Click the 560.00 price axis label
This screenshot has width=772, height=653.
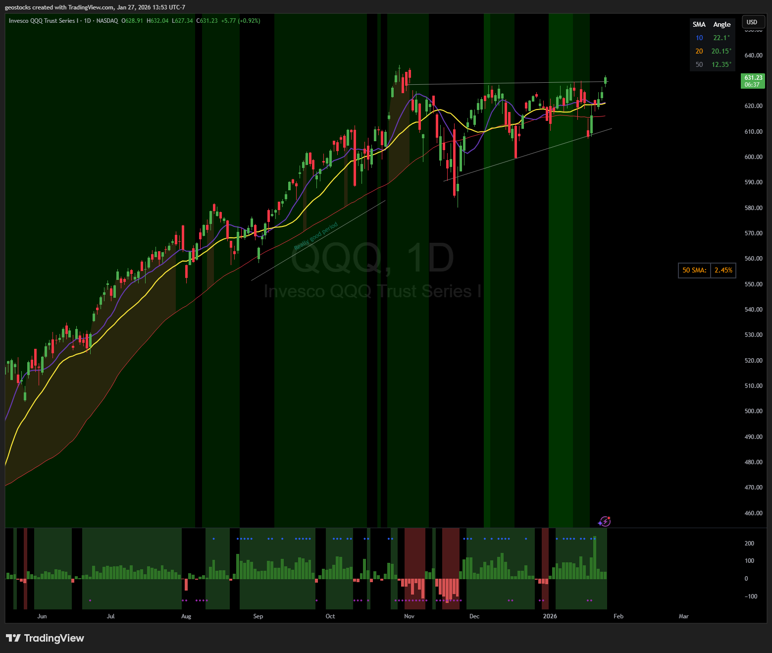tap(753, 259)
